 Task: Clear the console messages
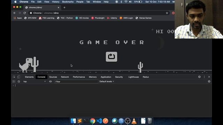click(19, 82)
